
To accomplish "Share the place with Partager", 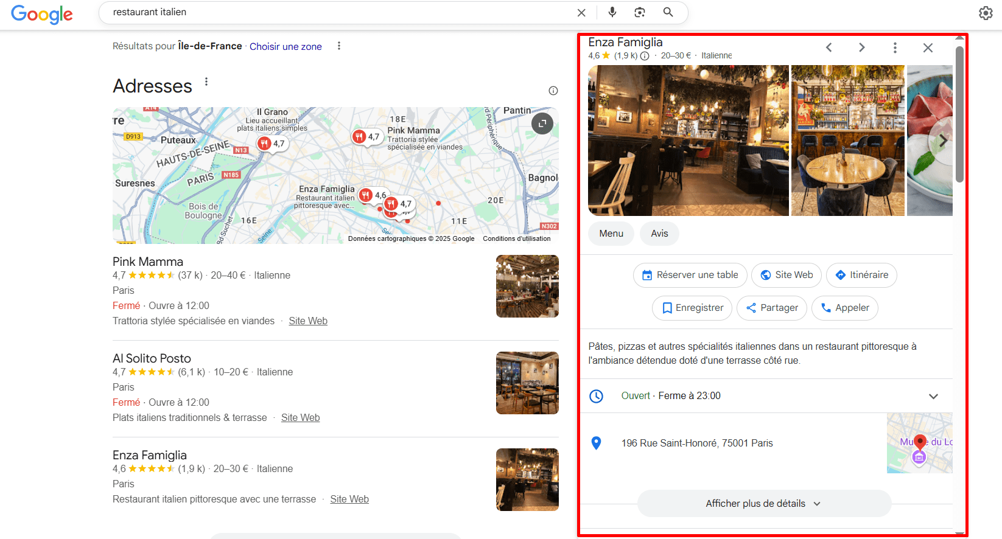I will pyautogui.click(x=772, y=308).
